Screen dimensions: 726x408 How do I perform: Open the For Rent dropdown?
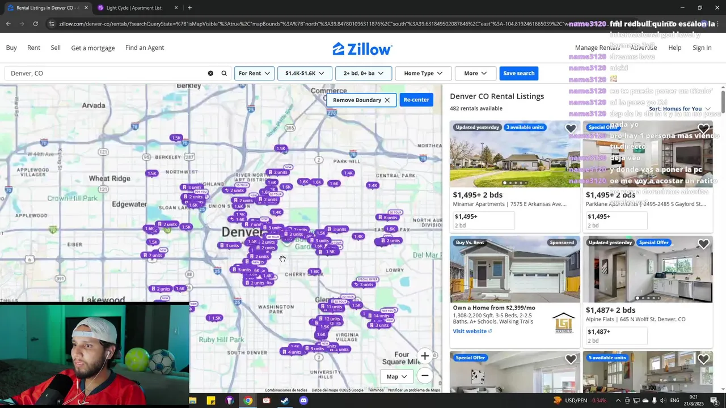click(x=254, y=73)
